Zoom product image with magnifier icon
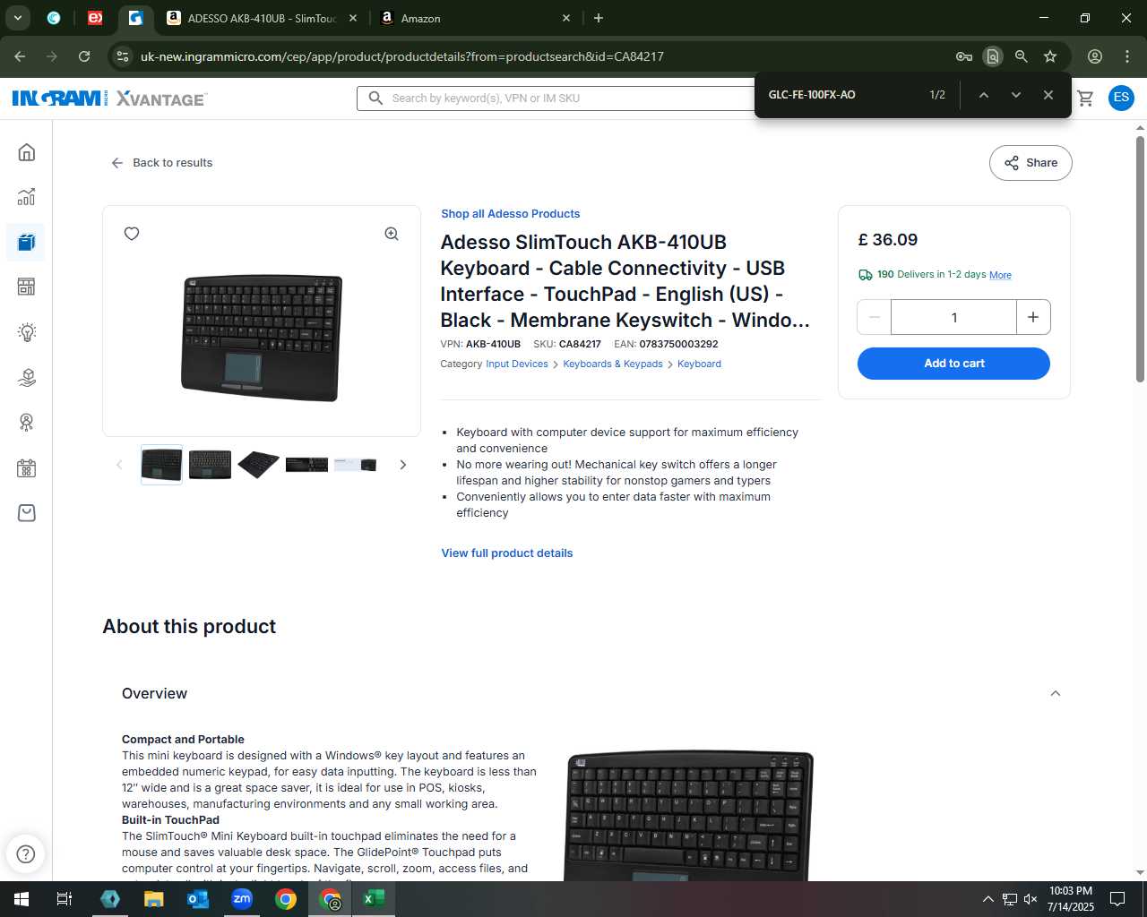This screenshot has height=917, width=1147. [392, 234]
